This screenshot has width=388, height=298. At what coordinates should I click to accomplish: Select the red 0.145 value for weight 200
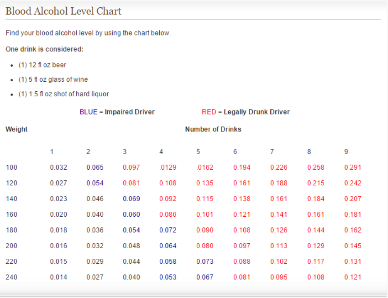(352, 246)
